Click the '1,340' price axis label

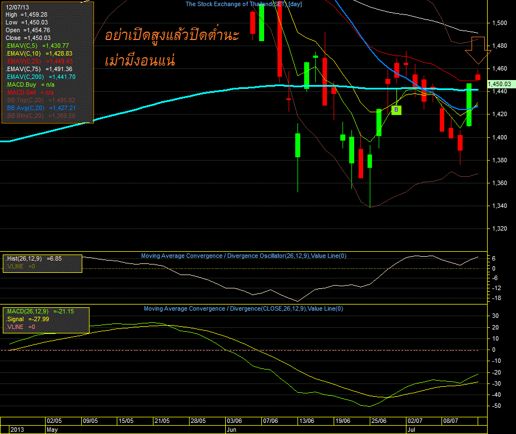tap(499, 206)
